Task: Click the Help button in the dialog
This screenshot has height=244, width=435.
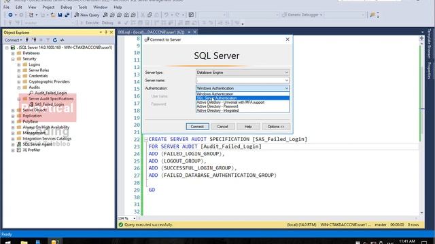Action: (248, 127)
